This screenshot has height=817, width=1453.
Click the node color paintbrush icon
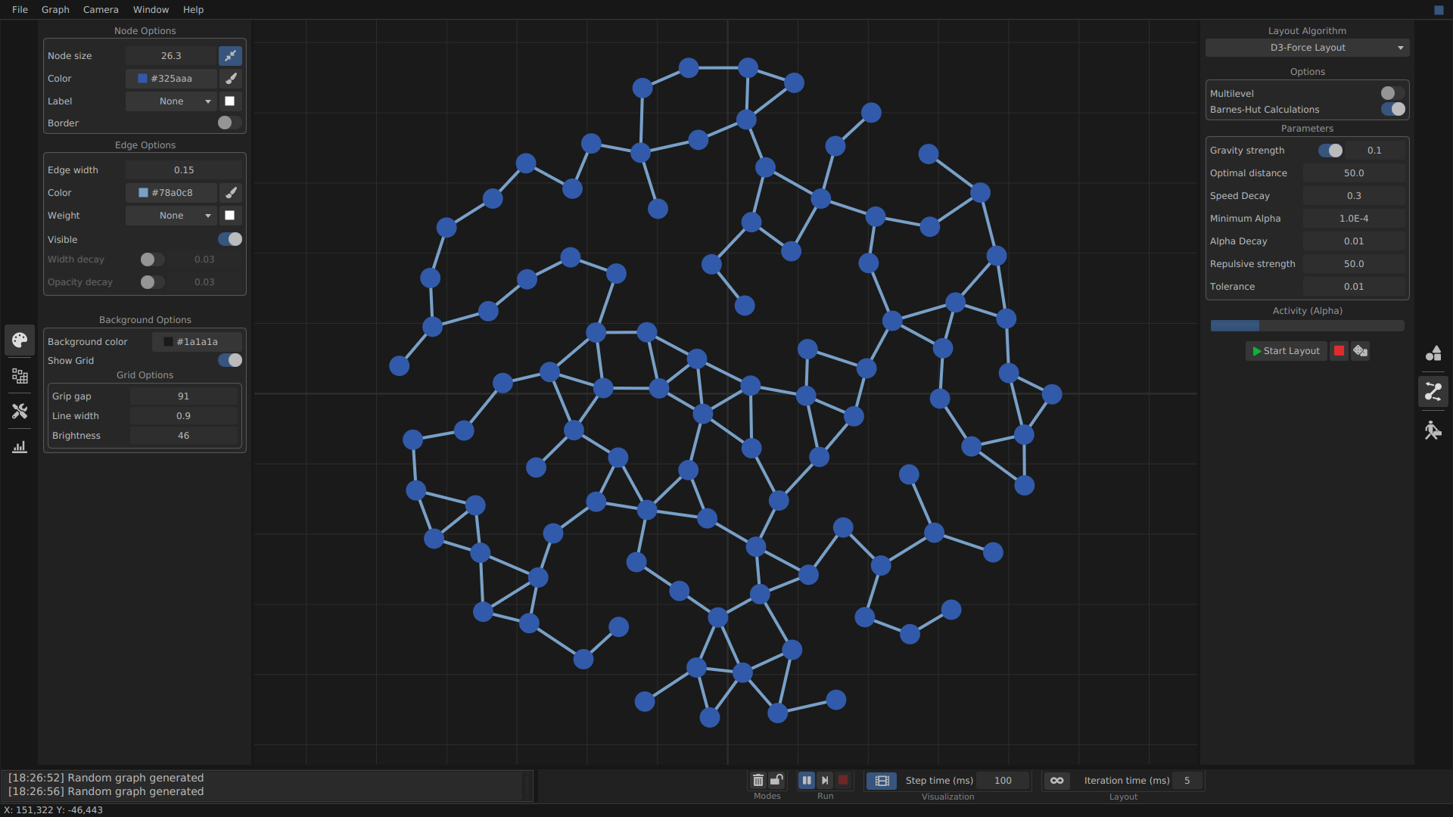pos(231,79)
